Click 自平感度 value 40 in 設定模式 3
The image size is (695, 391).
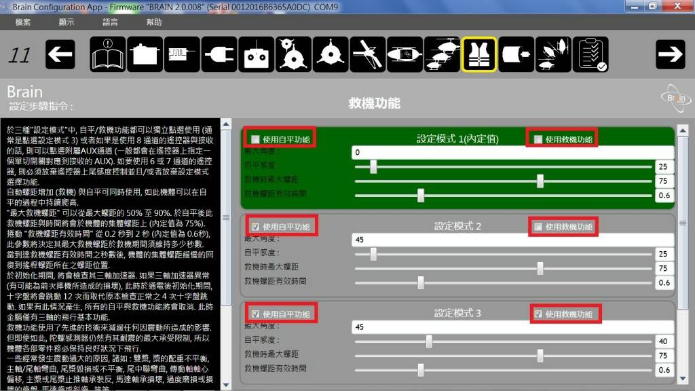tap(664, 341)
